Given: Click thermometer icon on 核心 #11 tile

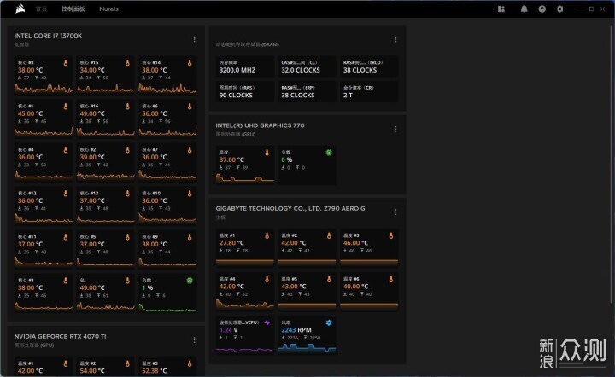Looking at the screenshot, I should pyautogui.click(x=66, y=237).
